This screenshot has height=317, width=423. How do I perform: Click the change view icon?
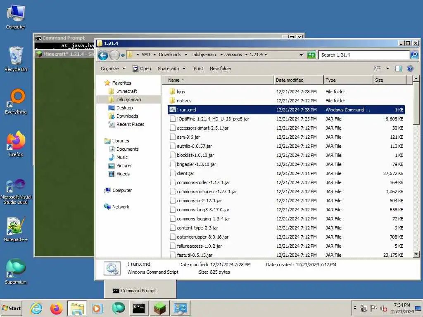pos(378,69)
